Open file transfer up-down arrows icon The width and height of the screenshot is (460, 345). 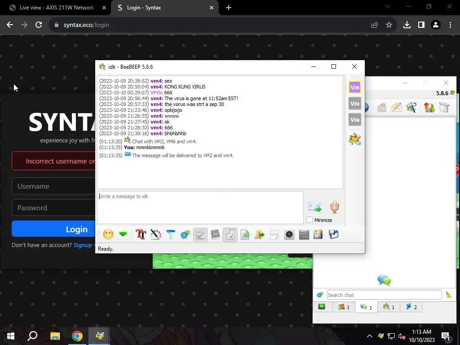(x=429, y=107)
